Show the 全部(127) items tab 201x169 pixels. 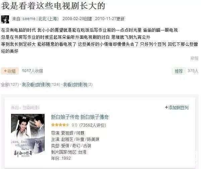(x=10, y=84)
